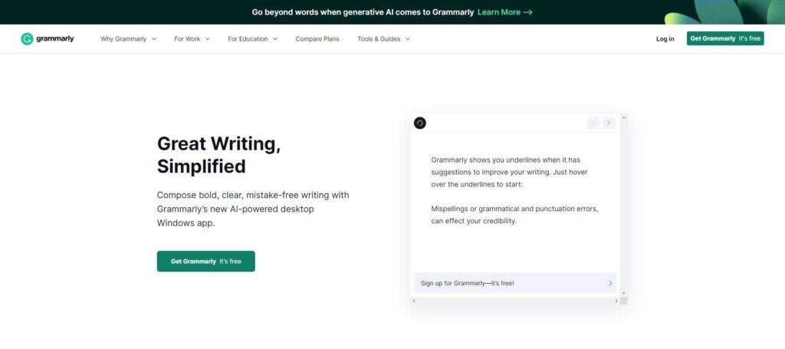Viewport: 785px width, 349px height.
Task: Click the demo panel's scroll-left arrow
Action: [414, 301]
